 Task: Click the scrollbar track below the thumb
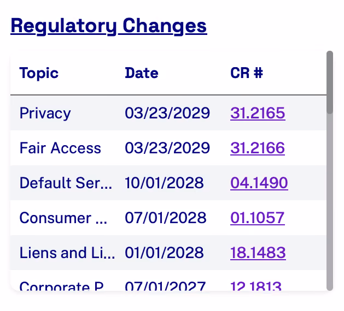pos(330,201)
